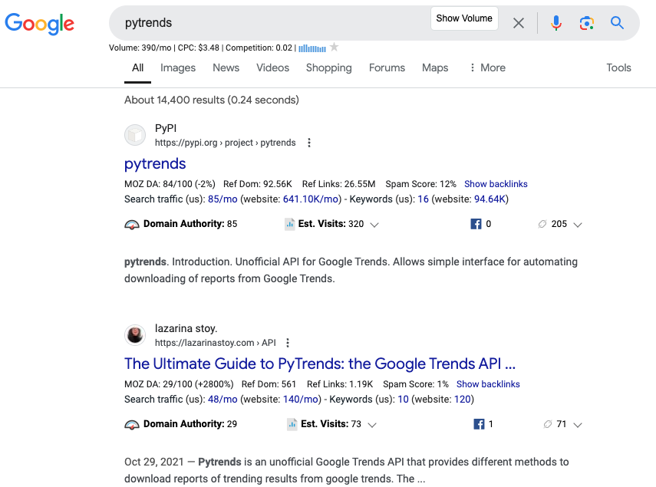
Task: Open Google Lens image search icon
Action: point(586,23)
